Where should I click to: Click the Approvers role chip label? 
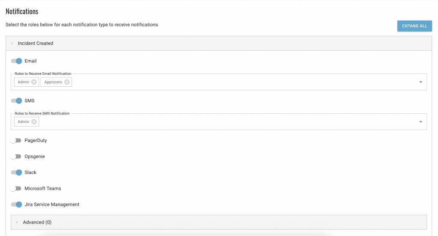(x=53, y=82)
